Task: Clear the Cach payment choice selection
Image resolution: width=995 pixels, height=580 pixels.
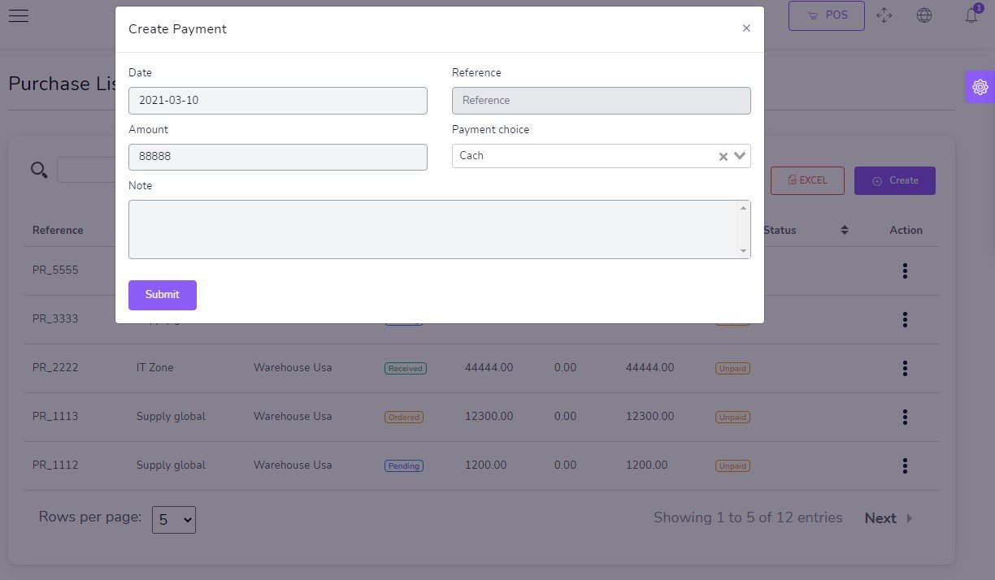Action: (x=723, y=157)
